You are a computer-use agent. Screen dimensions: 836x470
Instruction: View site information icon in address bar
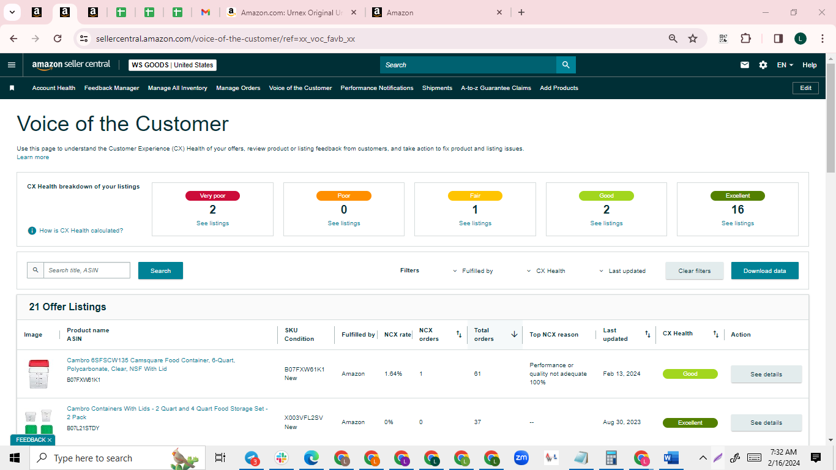click(84, 39)
